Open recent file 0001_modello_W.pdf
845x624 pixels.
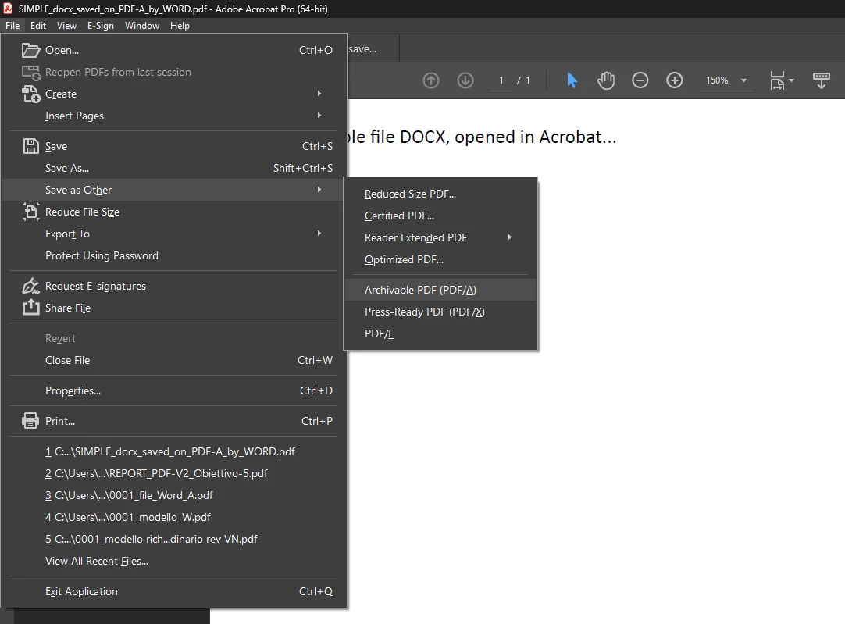[x=173, y=517]
